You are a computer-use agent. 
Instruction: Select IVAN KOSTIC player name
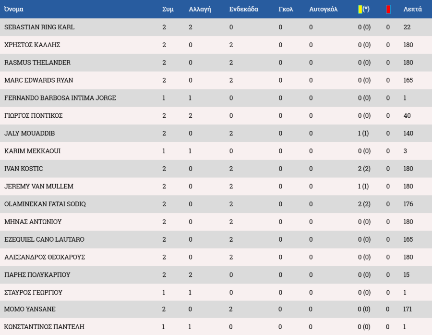(x=24, y=169)
